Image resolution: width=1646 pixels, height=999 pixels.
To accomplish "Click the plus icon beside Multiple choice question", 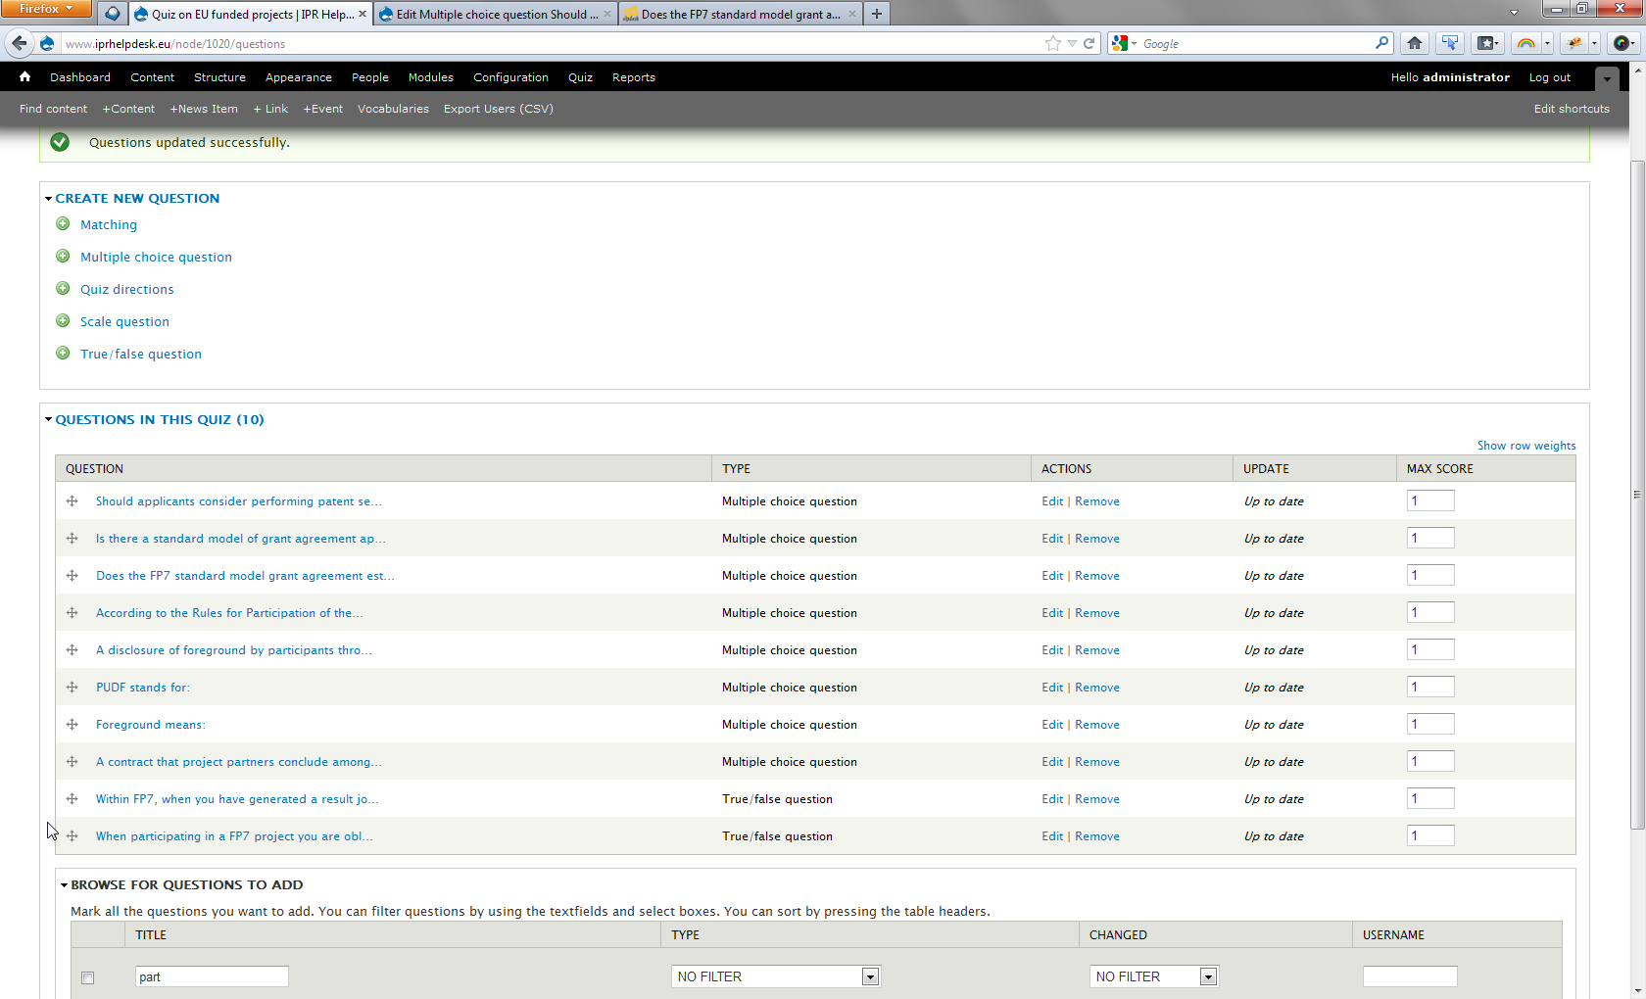I will click(63, 257).
